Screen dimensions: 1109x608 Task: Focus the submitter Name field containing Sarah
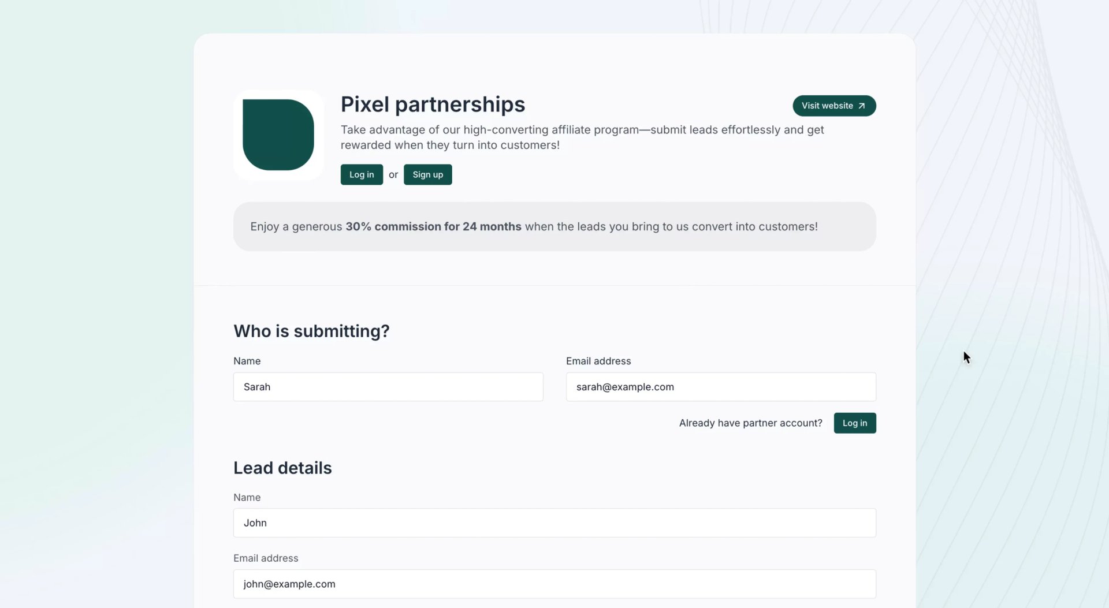click(x=388, y=387)
